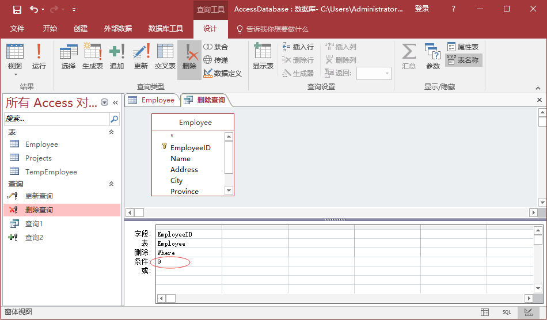Viewport: 547px width, 320px height.
Task: Click the query grid horizontal scrollbar
Action: click(345, 298)
